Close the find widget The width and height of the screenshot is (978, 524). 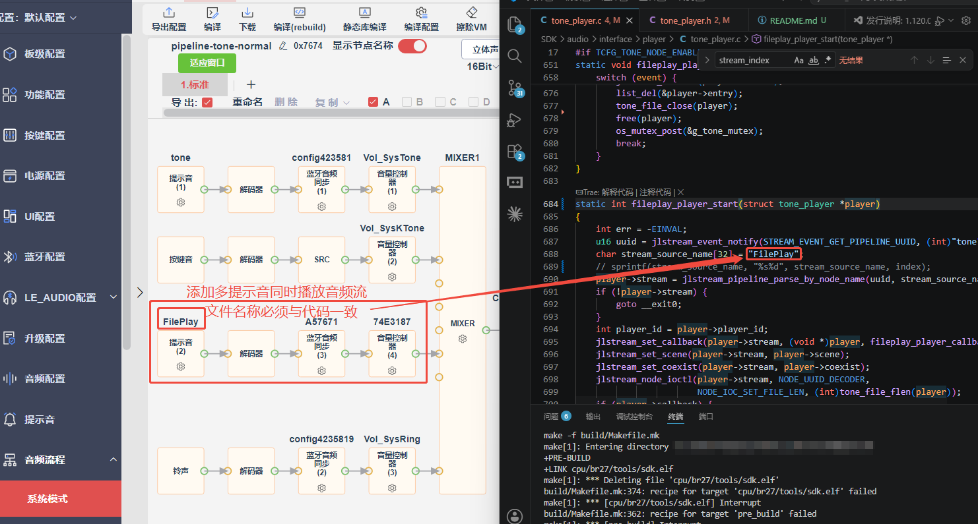963,60
